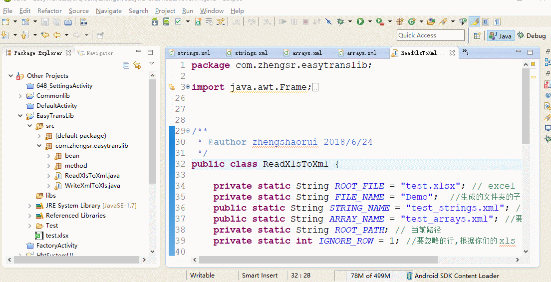Open the Navigate menu
This screenshot has width=551, height=282.
[109, 11]
